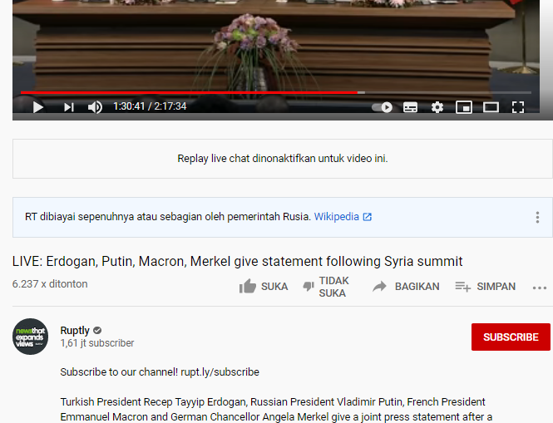
Task: Click the 6.237 x ditonton view count
Action: [x=50, y=283]
